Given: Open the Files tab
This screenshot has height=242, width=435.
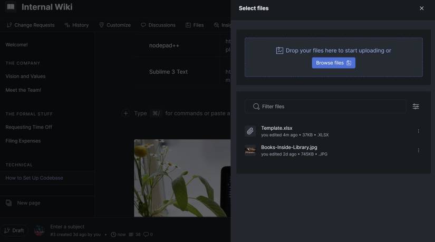Looking at the screenshot, I should click(195, 25).
